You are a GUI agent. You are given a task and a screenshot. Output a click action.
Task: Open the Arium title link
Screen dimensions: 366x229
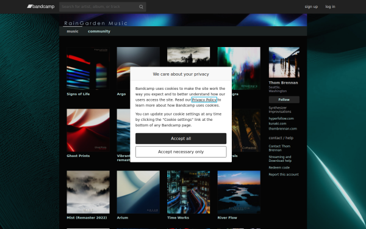(123, 217)
